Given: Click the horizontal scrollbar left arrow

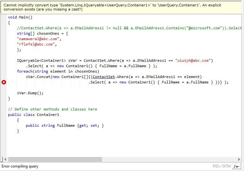Looking at the screenshot, I should tap(5, 159).
